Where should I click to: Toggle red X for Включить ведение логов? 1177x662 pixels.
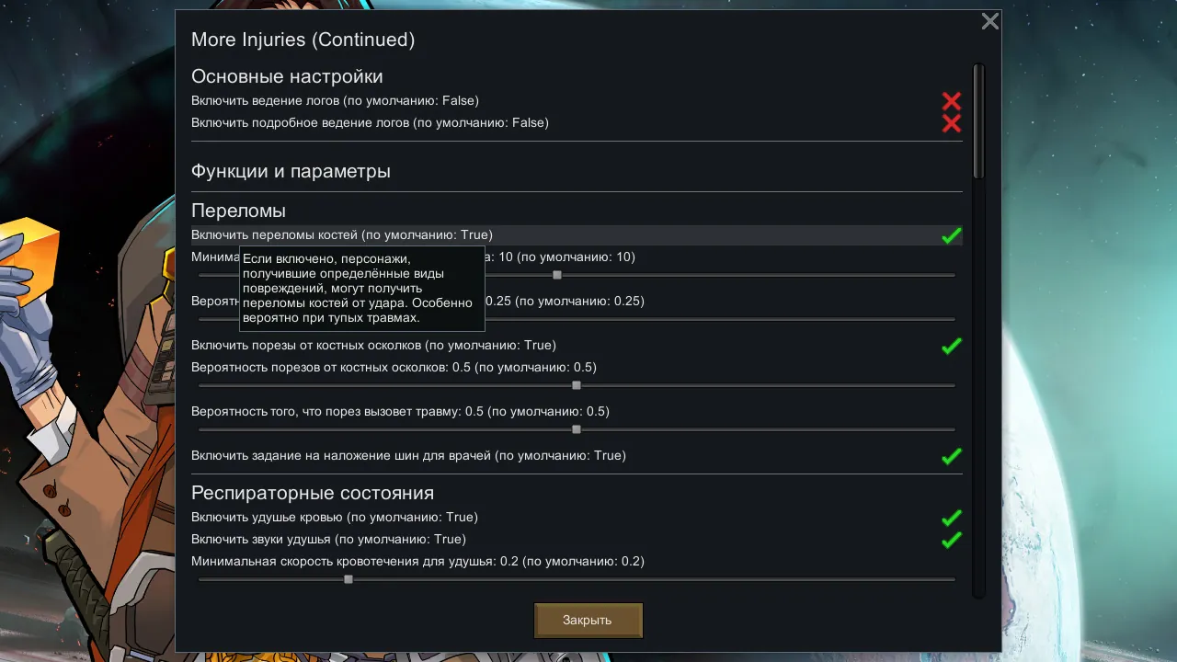pos(952,101)
